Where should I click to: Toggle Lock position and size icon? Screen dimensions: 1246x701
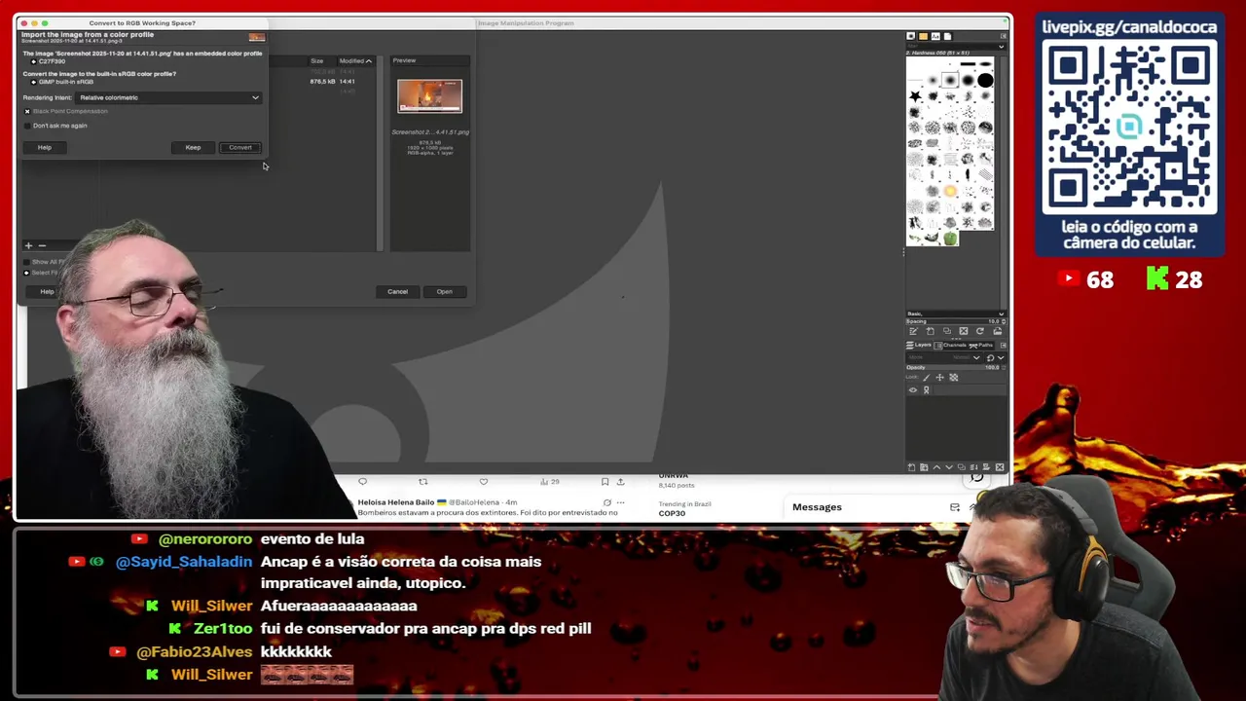point(939,377)
